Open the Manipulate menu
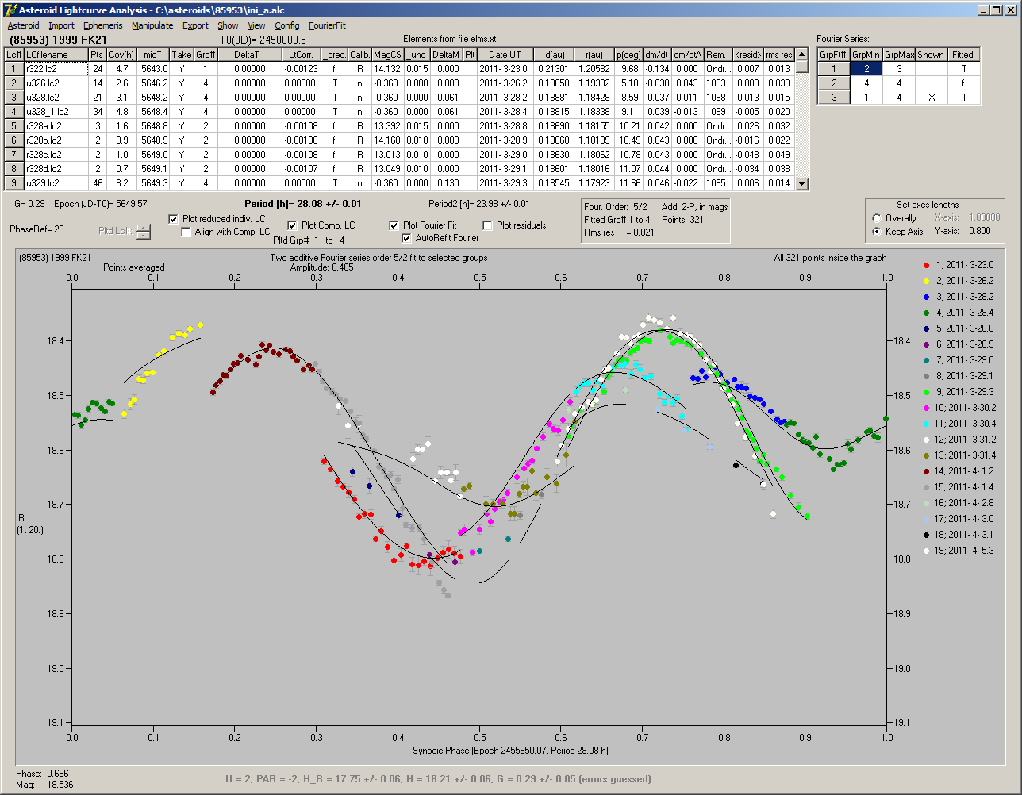 click(x=152, y=25)
